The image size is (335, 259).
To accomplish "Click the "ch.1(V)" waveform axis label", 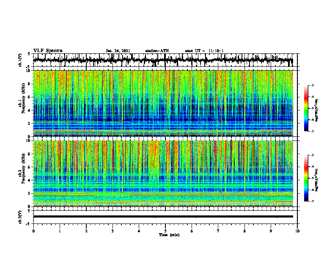I will 20,60.
